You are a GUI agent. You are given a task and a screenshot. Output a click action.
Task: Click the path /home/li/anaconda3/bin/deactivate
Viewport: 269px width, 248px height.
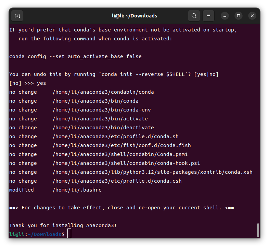pos(103,128)
